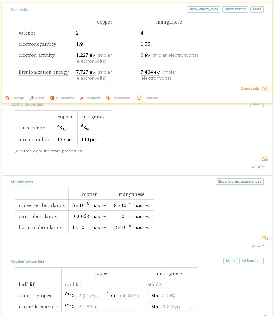The width and height of the screenshot is (277, 316).
Task: Toggle the Show energy plot button
Action: point(203,9)
